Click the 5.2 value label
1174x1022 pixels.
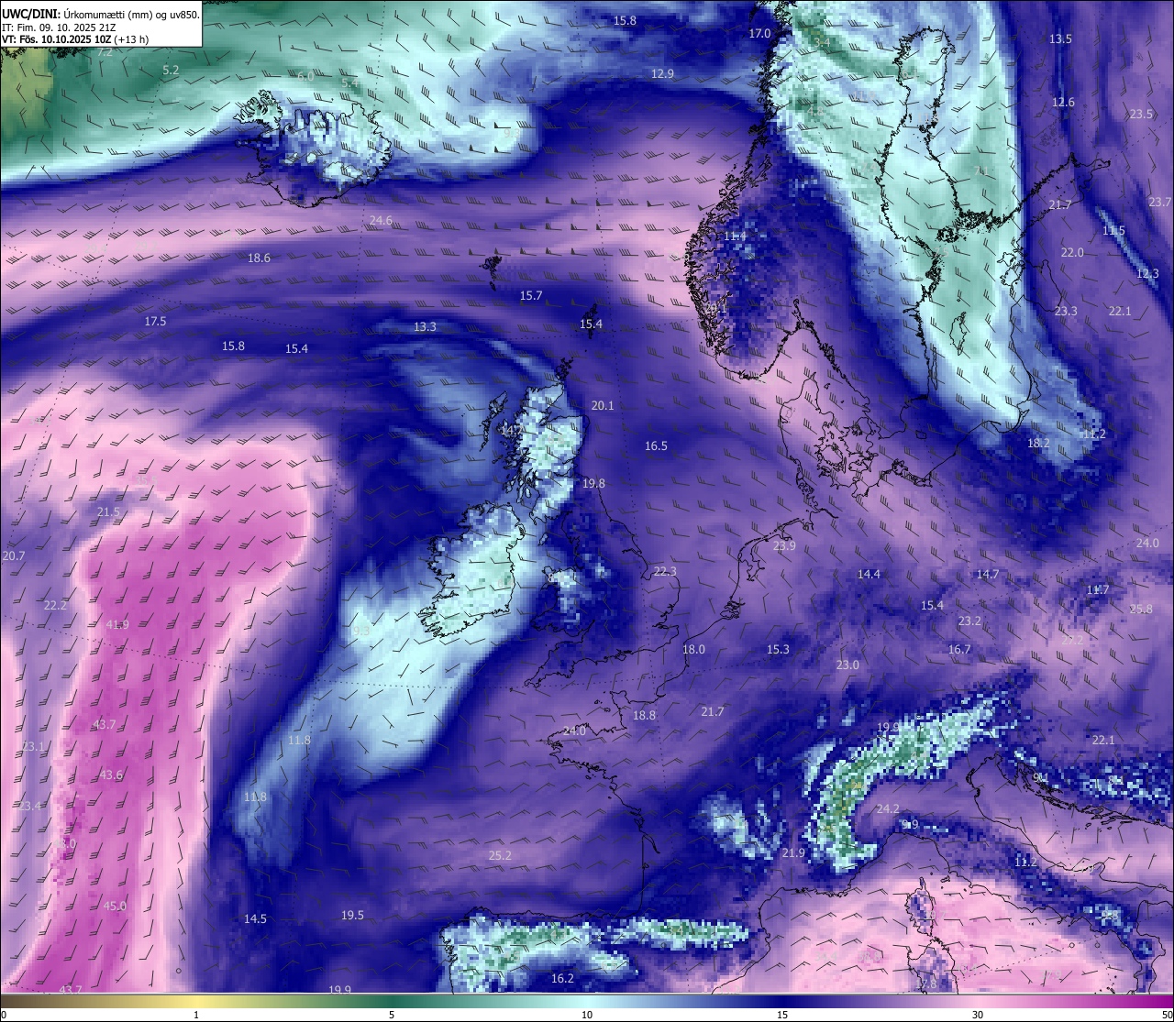(x=171, y=70)
